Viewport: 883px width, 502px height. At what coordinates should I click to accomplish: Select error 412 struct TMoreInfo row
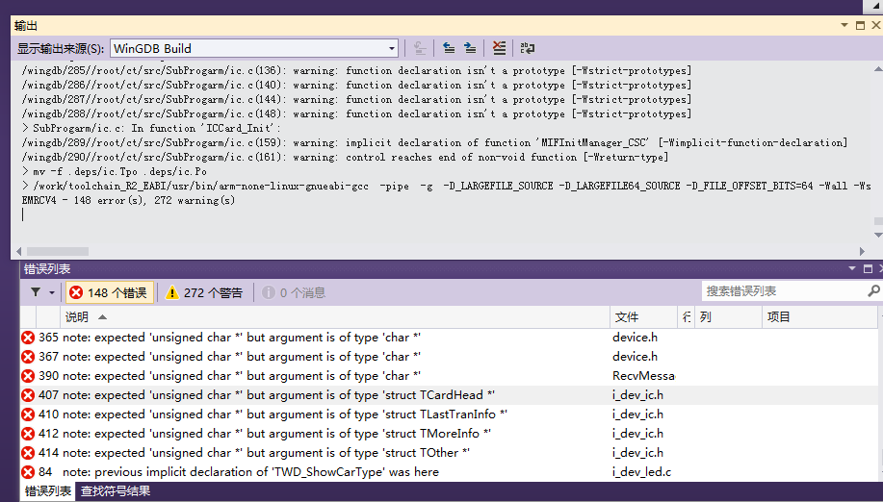tap(449, 434)
